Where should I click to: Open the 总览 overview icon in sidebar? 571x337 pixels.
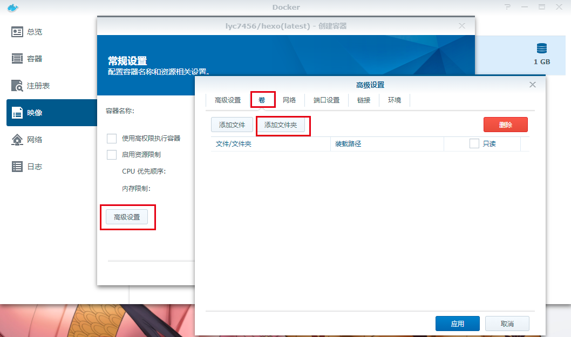pos(17,32)
